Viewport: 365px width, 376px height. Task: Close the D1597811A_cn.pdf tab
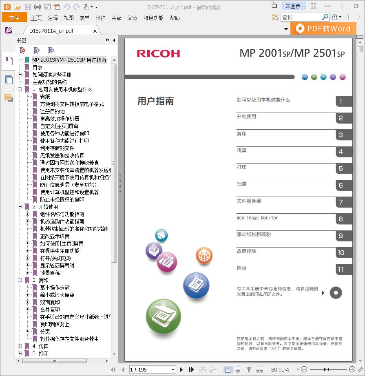[x=95, y=31]
